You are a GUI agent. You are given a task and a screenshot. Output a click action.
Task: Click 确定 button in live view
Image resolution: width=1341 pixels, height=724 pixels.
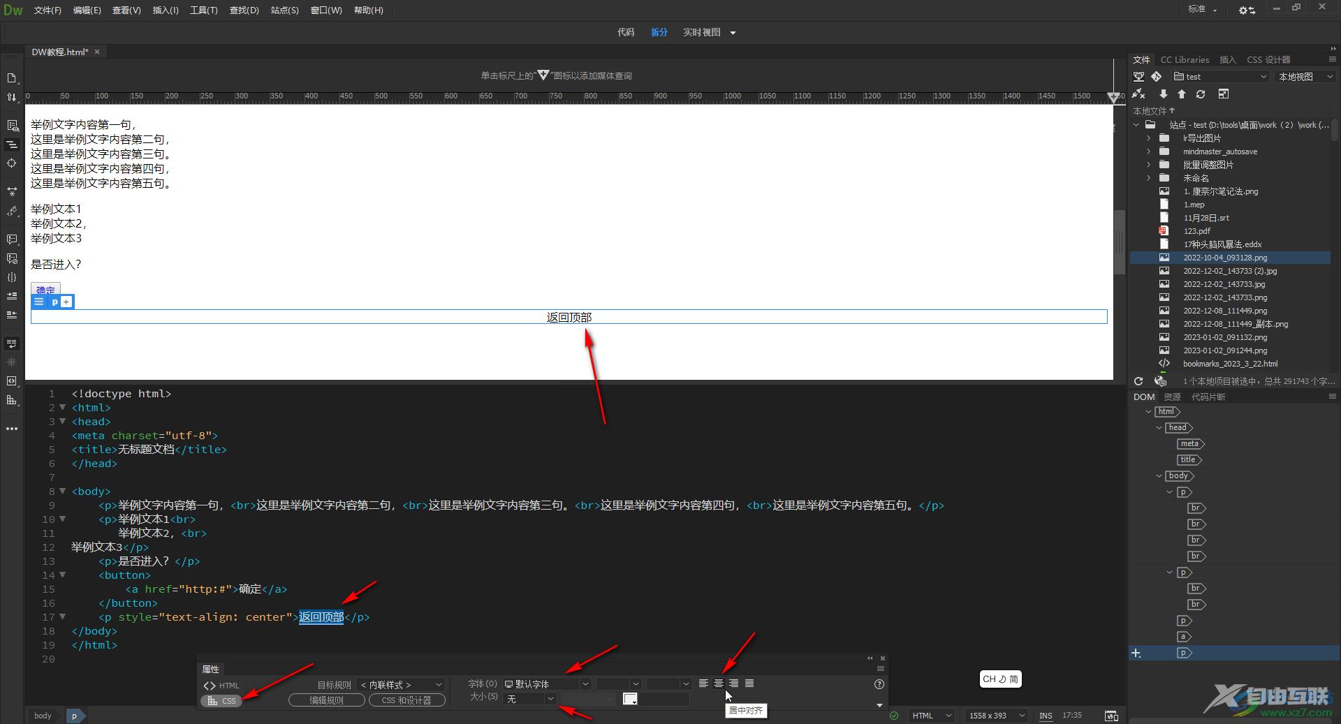click(45, 290)
